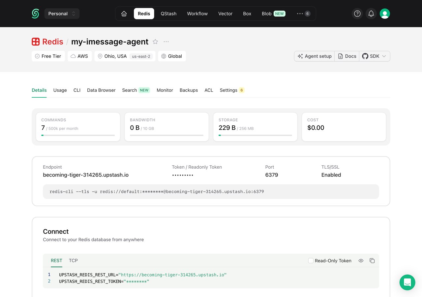Open the Search NEW tab

click(136, 90)
